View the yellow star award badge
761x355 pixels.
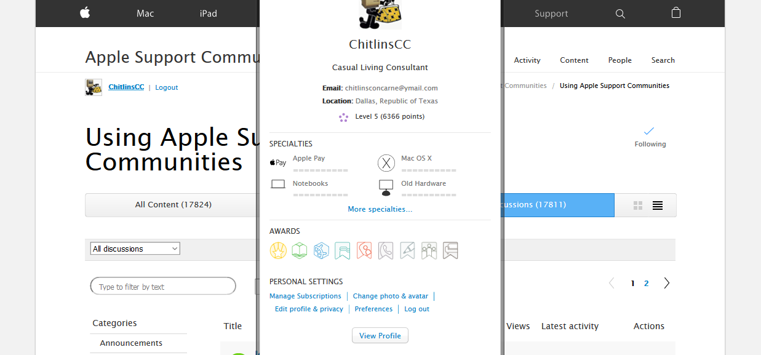(278, 250)
